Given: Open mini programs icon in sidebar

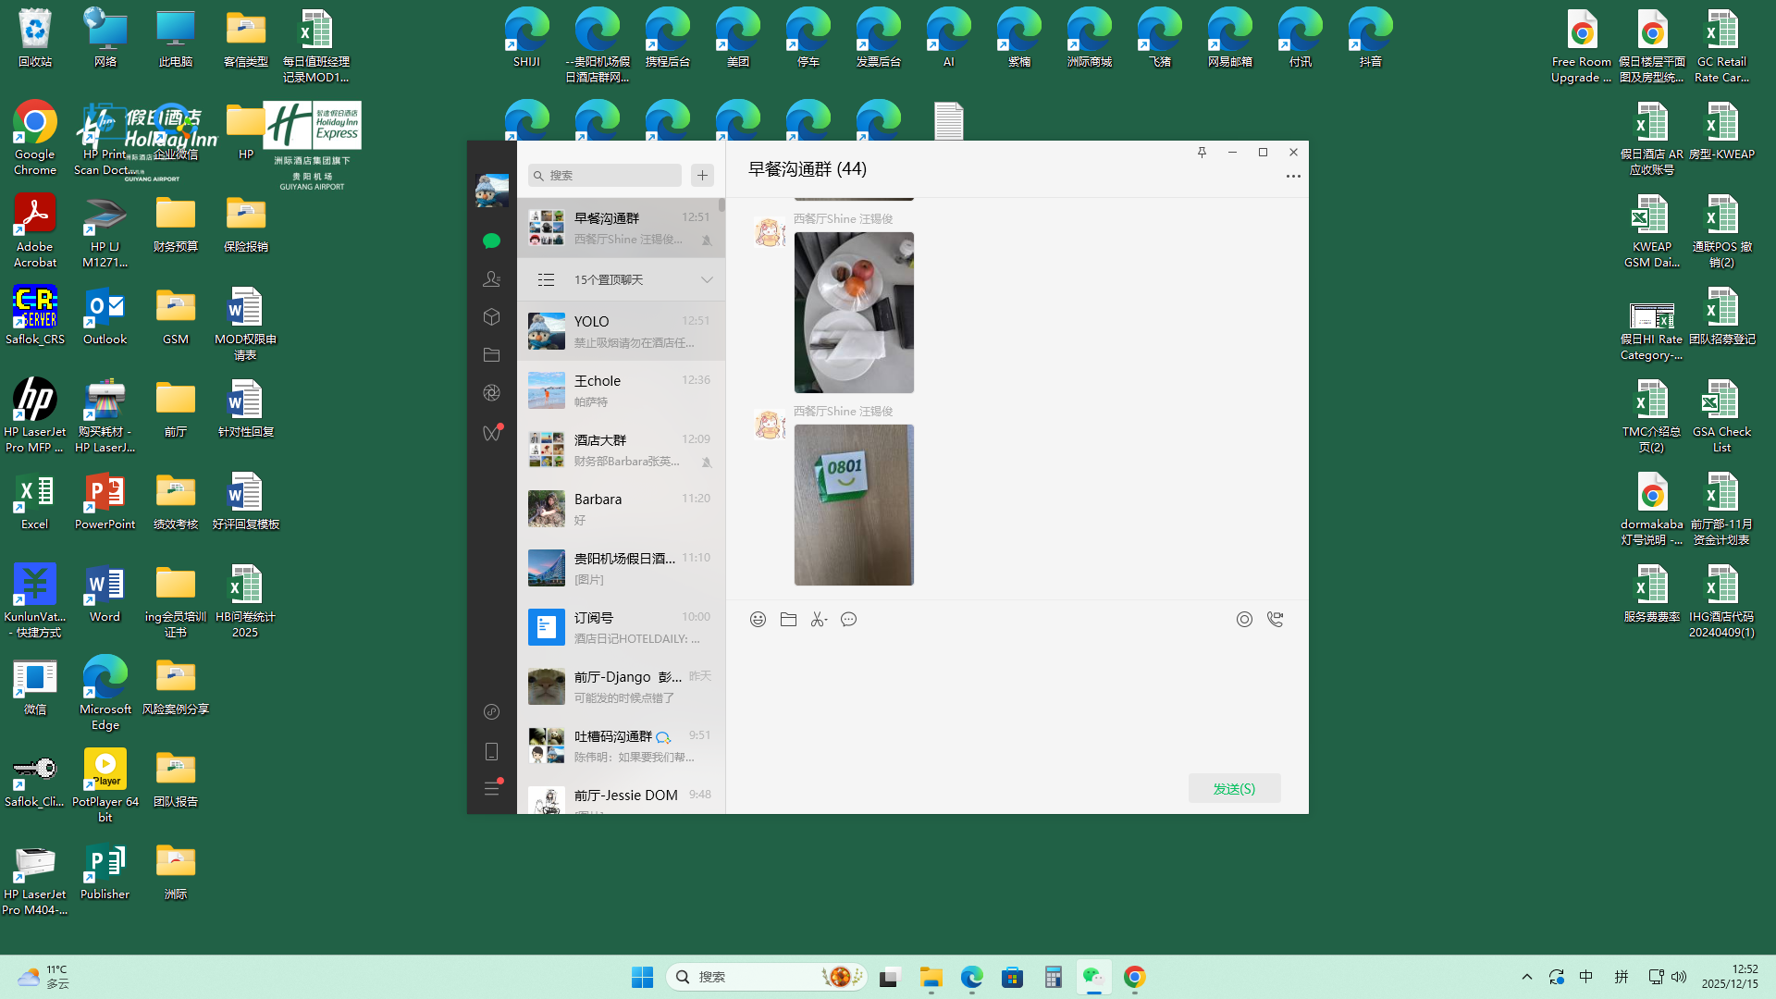Looking at the screenshot, I should click(491, 711).
